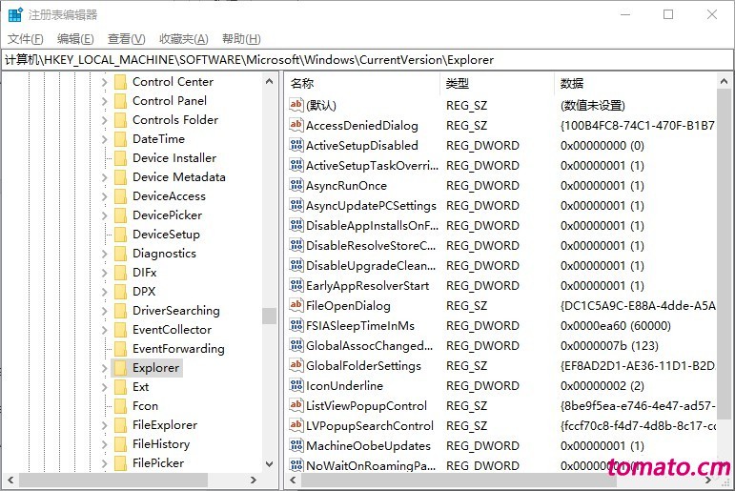The height and width of the screenshot is (491, 735).
Task: Click the folder icon of DateTime key
Action: pos(120,139)
